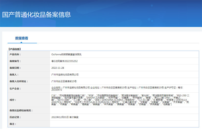Switch to the 数据查看 tab
Screen dimensions: 202x139
pyautogui.click(x=22, y=38)
